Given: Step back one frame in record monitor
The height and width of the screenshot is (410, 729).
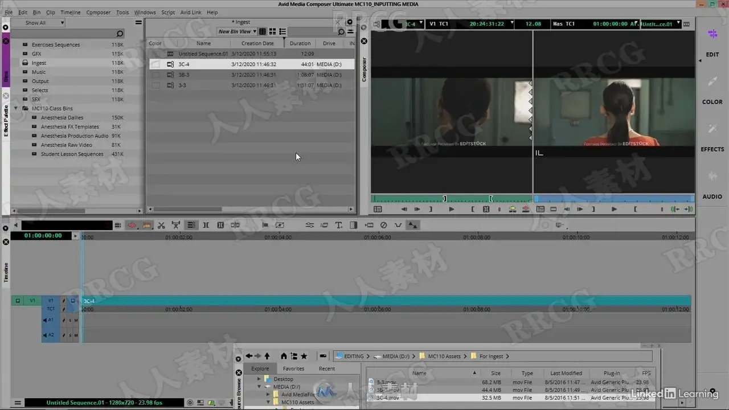Looking at the screenshot, I should [x=567, y=210].
